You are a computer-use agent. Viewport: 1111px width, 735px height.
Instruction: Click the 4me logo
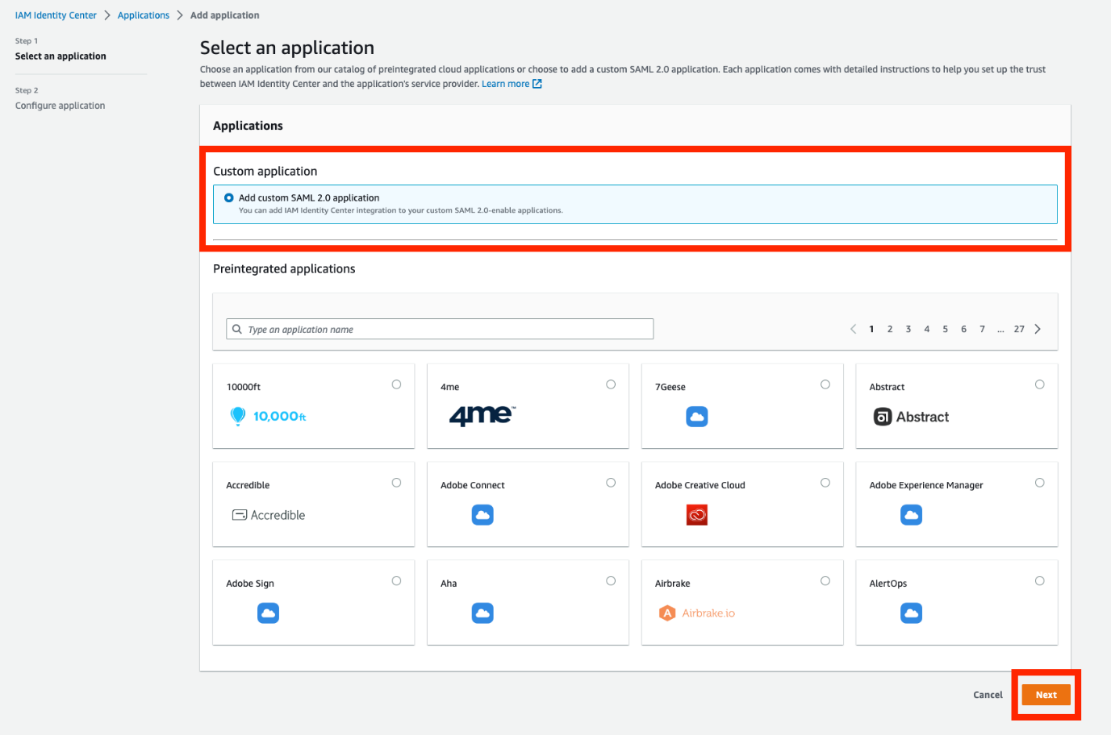(482, 415)
